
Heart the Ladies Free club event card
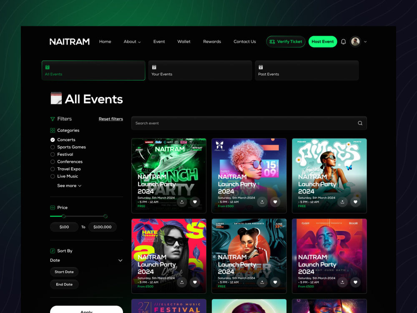tap(275, 282)
